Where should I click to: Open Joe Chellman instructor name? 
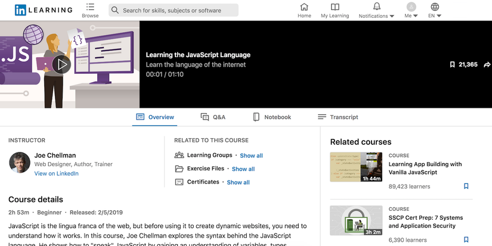(x=55, y=155)
